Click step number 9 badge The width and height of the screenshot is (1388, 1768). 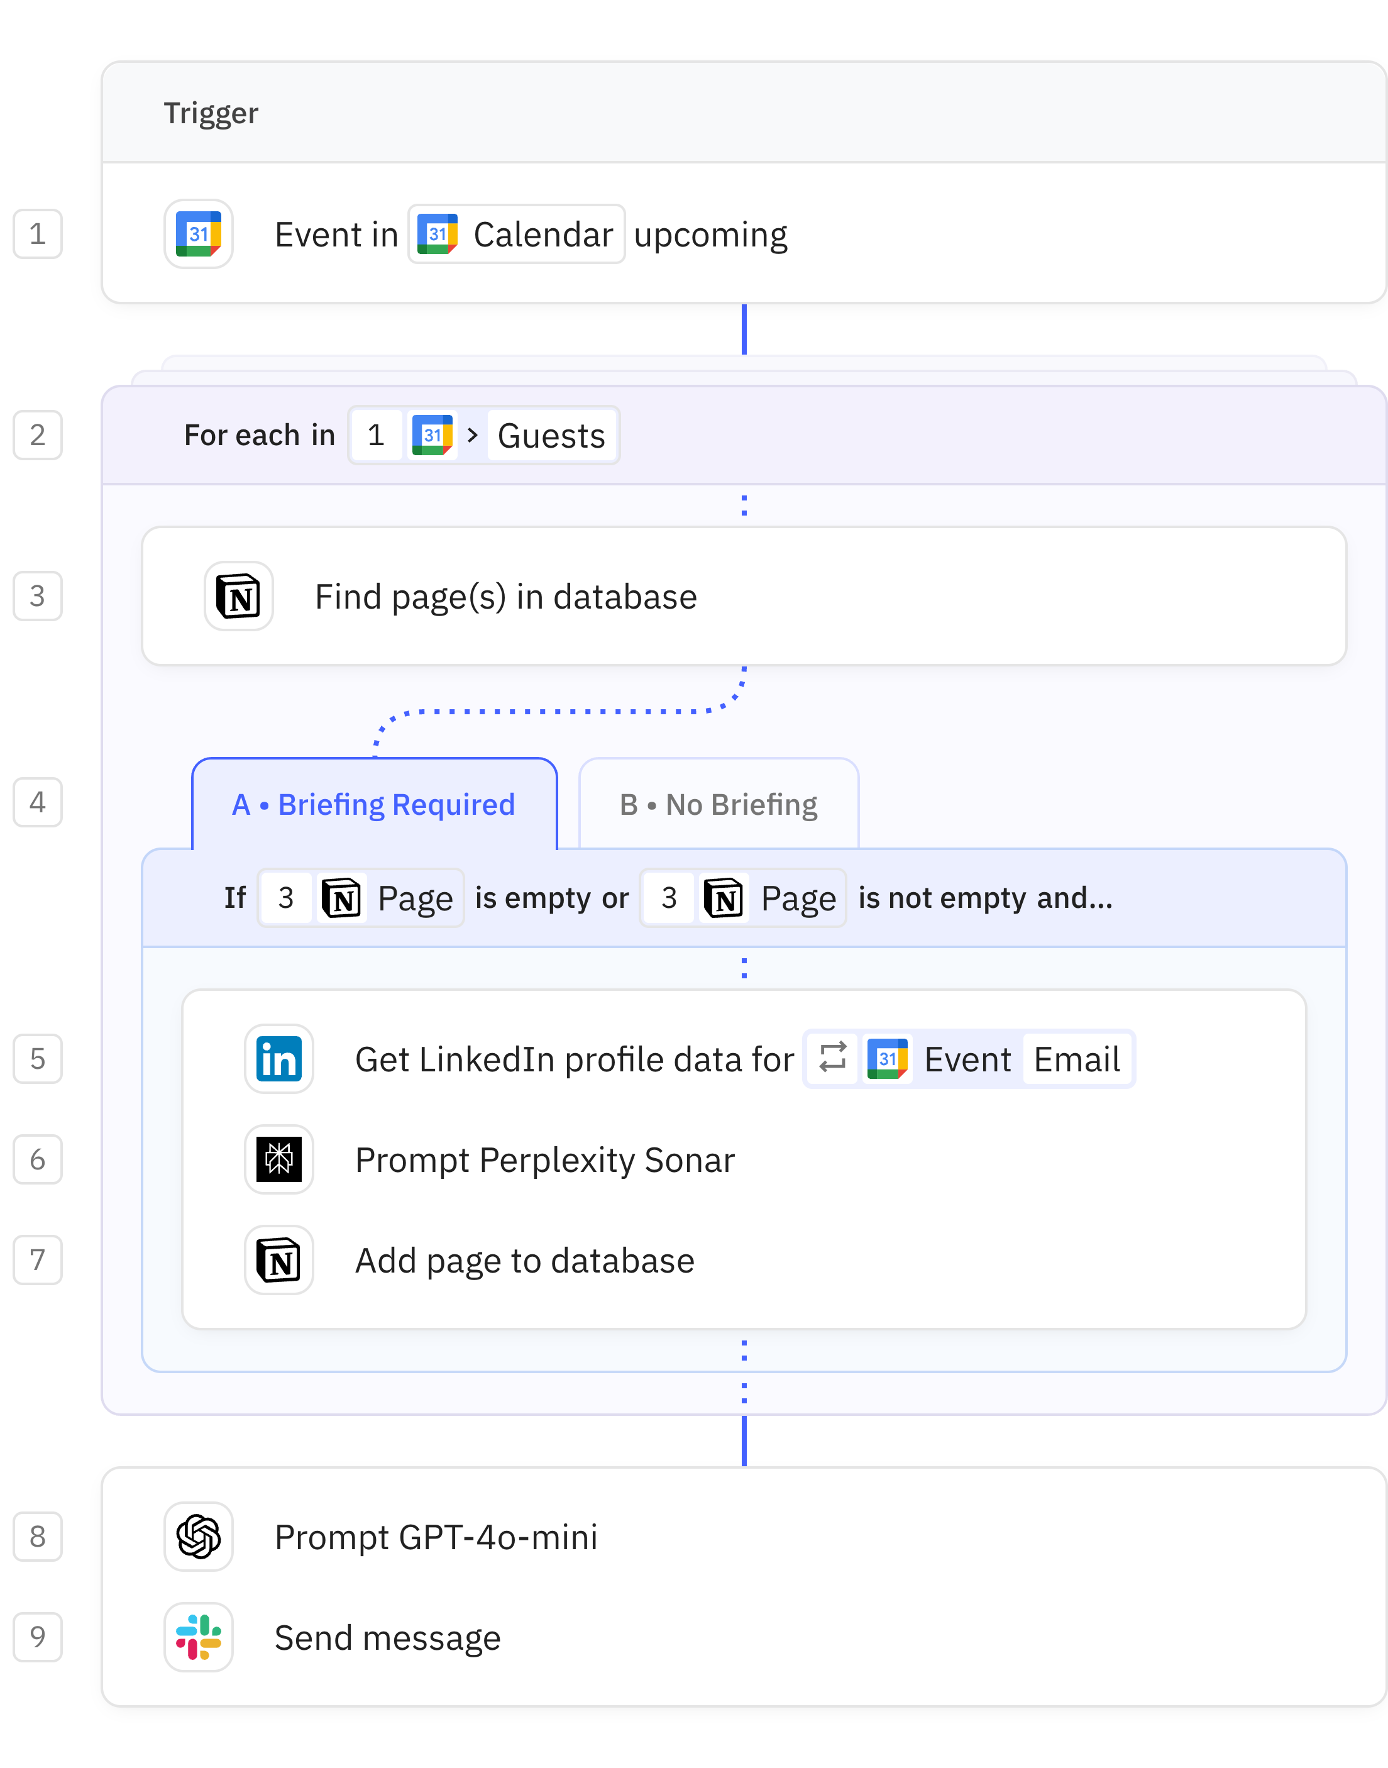(x=37, y=1637)
